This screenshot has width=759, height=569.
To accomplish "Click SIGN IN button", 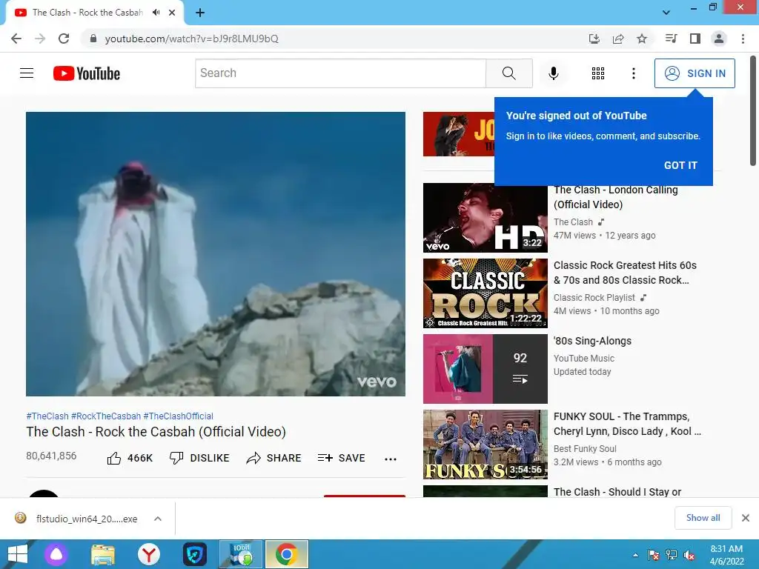I will pos(695,73).
